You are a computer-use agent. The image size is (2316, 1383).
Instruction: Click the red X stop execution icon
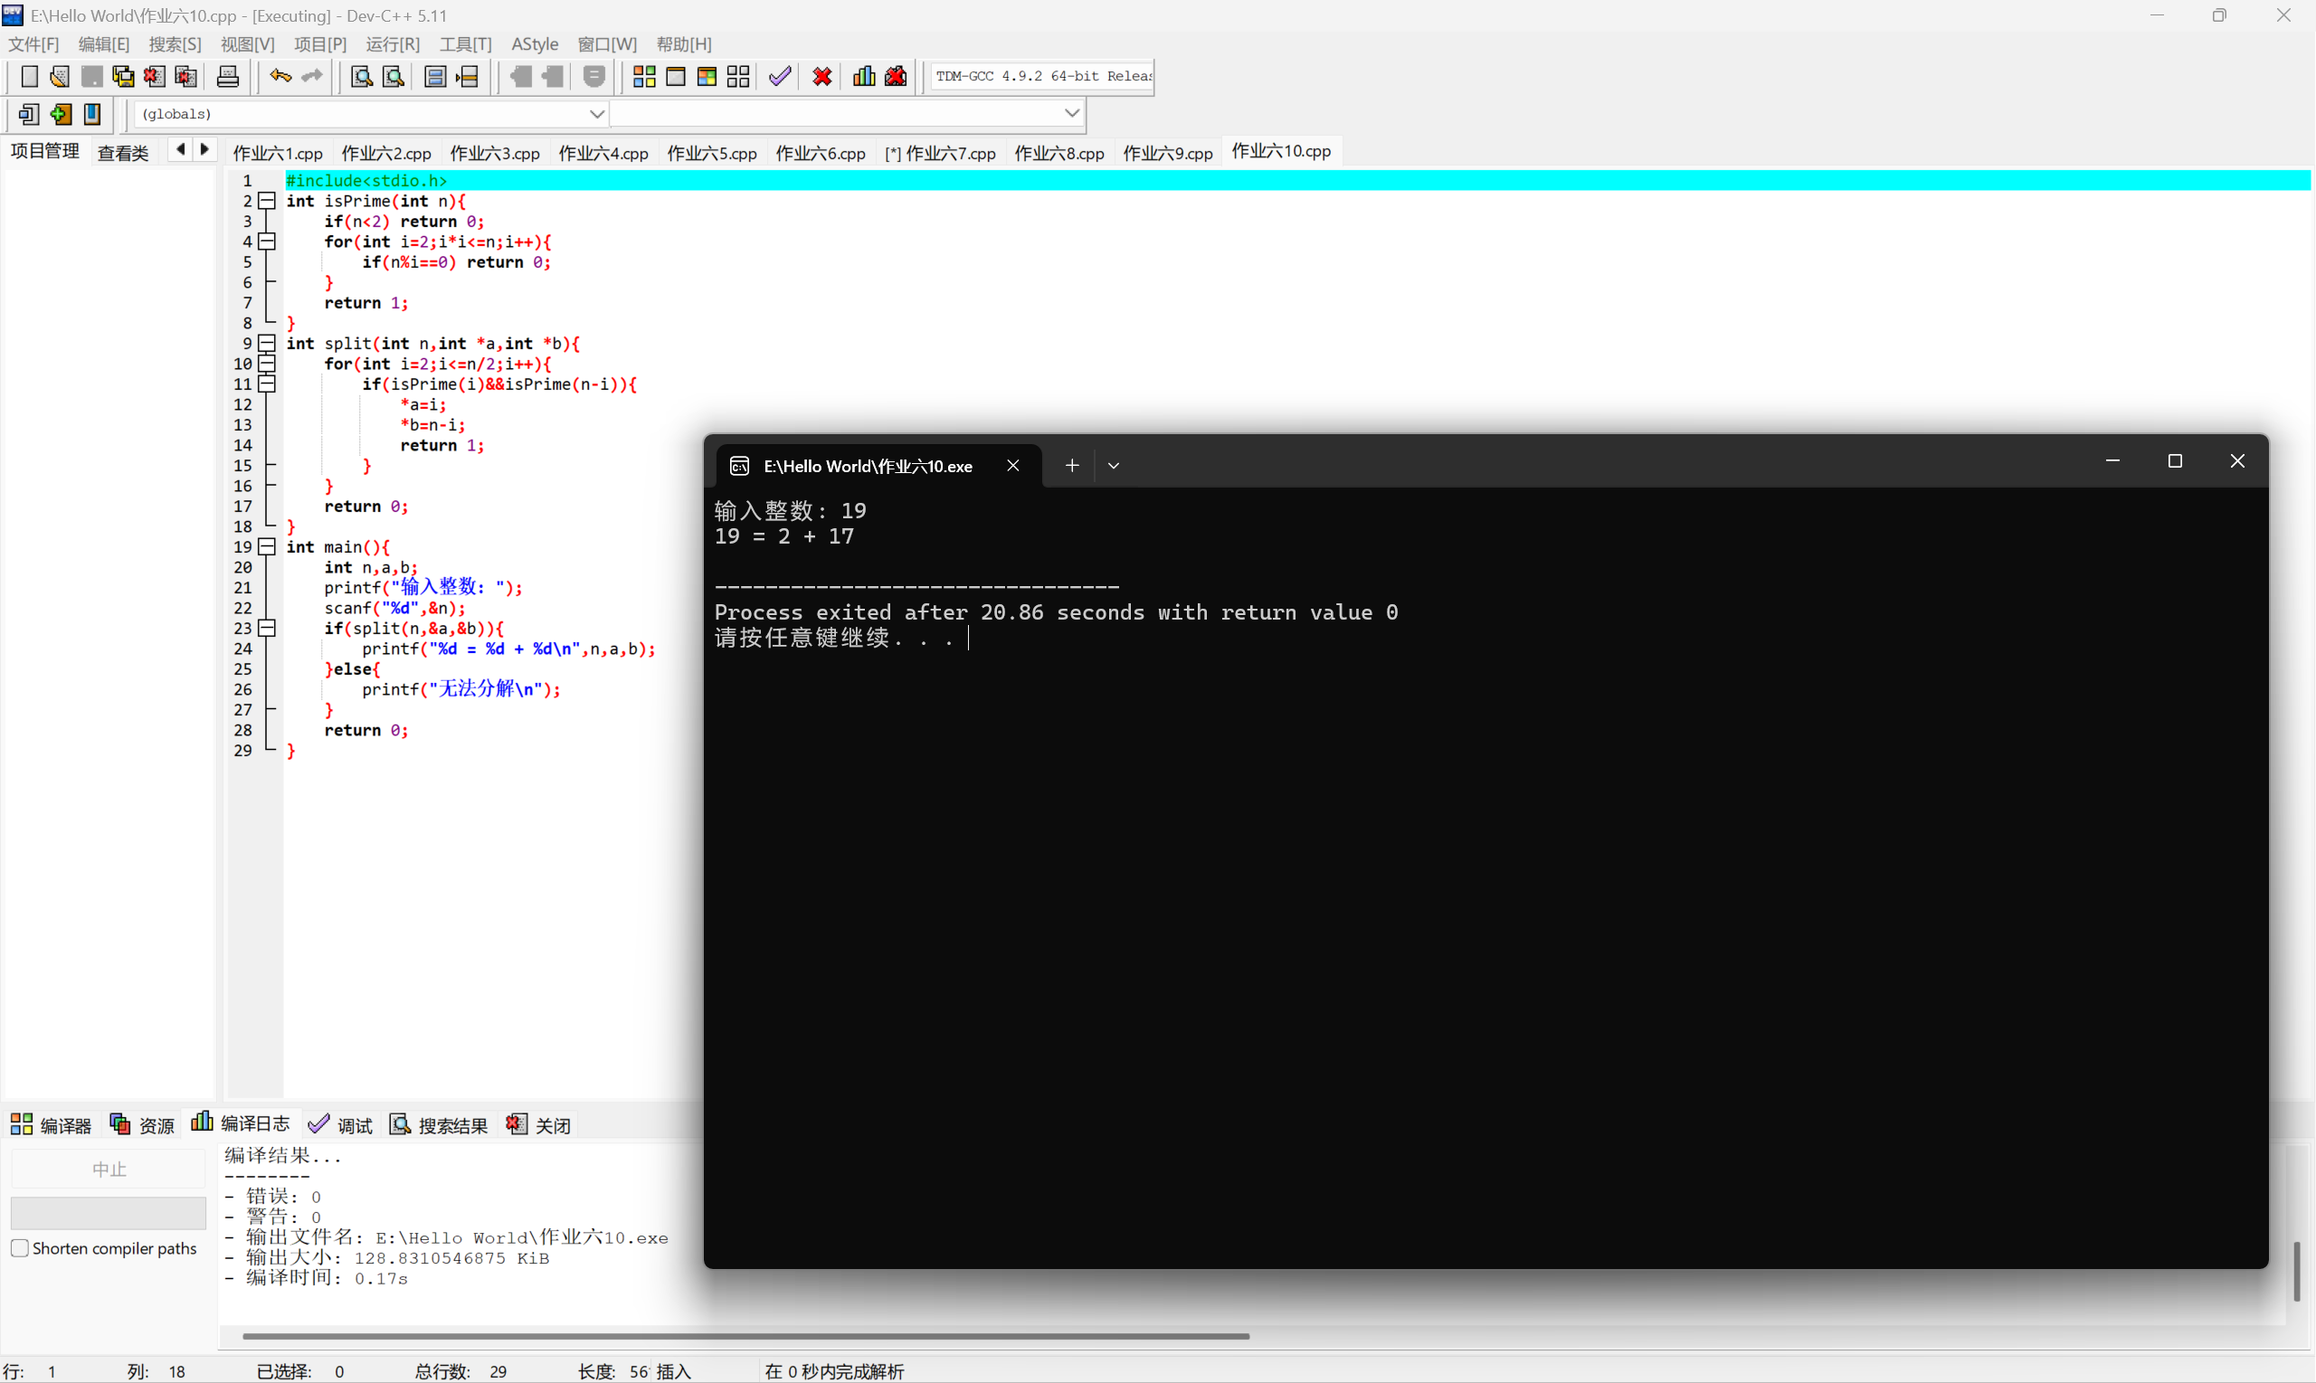822,76
